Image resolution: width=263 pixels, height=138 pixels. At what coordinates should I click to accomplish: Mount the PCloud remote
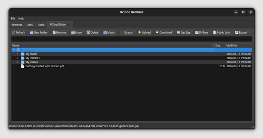point(109,33)
